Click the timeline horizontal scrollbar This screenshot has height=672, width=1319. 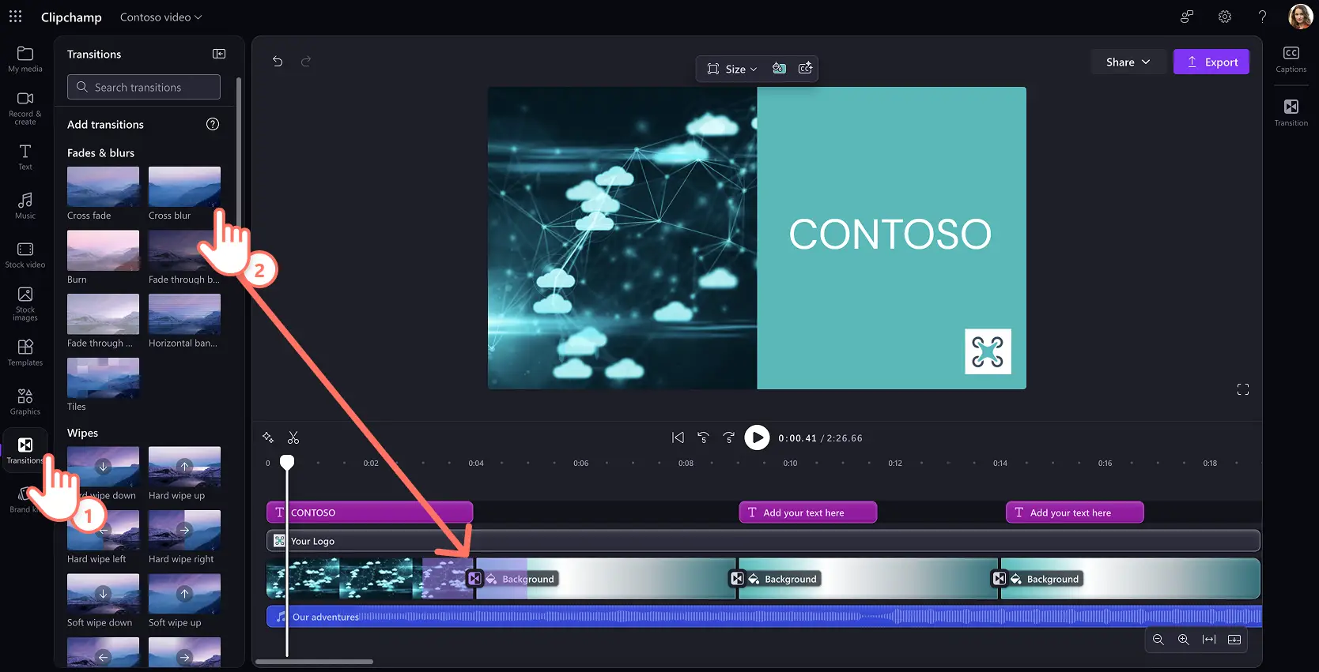click(314, 662)
